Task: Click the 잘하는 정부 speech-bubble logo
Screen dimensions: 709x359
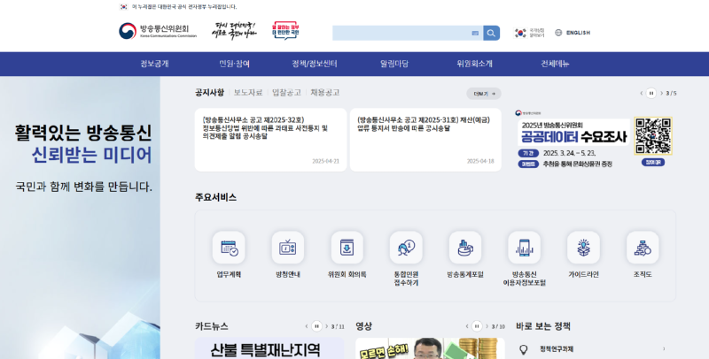Action: coord(285,31)
